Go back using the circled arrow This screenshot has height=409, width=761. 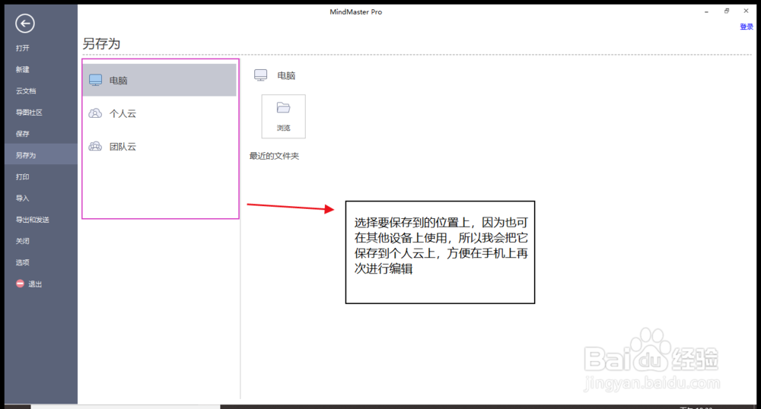[x=25, y=24]
